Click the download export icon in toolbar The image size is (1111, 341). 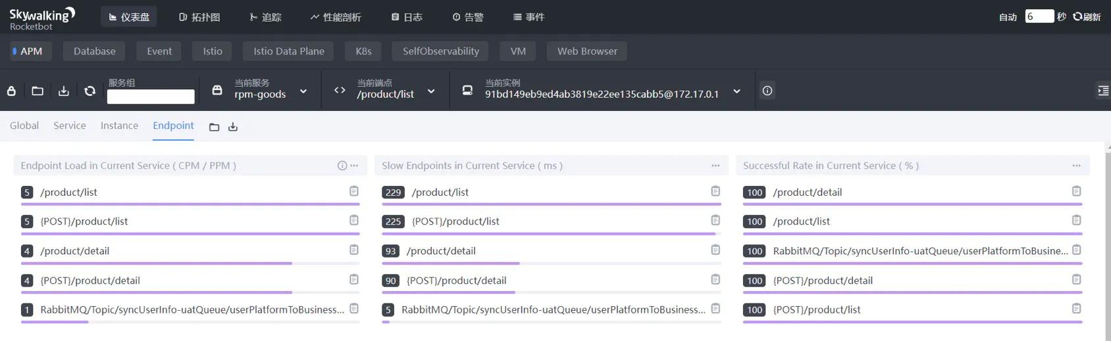point(64,91)
